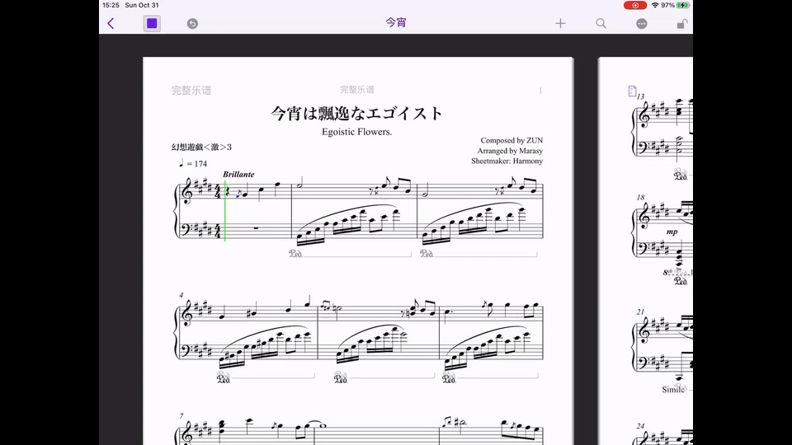Image resolution: width=792 pixels, height=445 pixels.
Task: Open the plus add icon in toolbar
Action: (560, 23)
